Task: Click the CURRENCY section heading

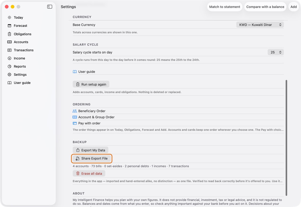Action: (82, 17)
